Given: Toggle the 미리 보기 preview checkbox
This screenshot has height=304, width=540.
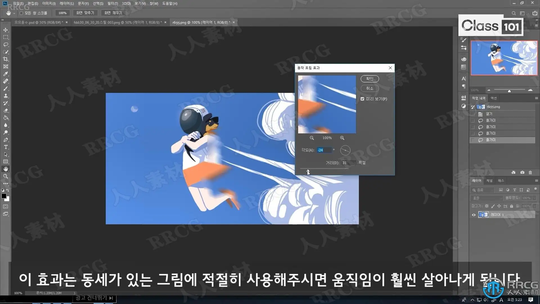Looking at the screenshot, I should point(362,99).
